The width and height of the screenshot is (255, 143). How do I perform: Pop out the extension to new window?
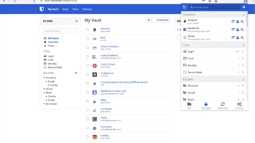tap(185, 7)
